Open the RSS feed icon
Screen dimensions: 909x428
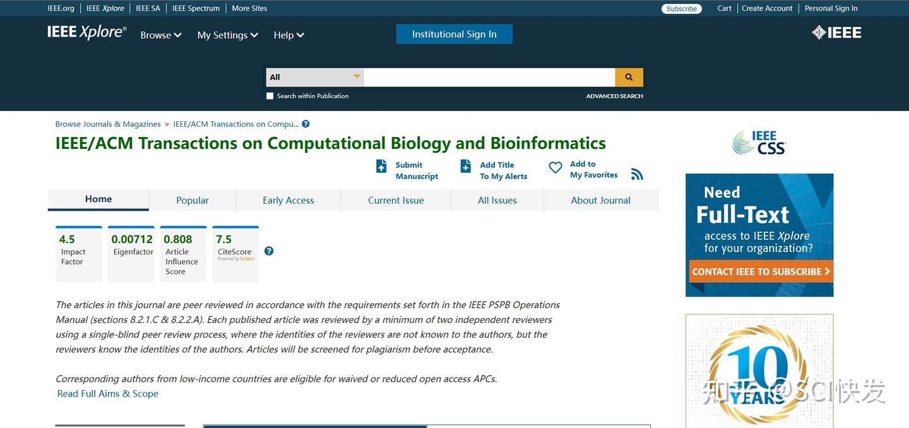tap(636, 174)
